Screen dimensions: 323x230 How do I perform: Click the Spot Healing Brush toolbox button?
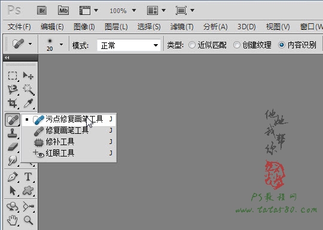[13, 119]
